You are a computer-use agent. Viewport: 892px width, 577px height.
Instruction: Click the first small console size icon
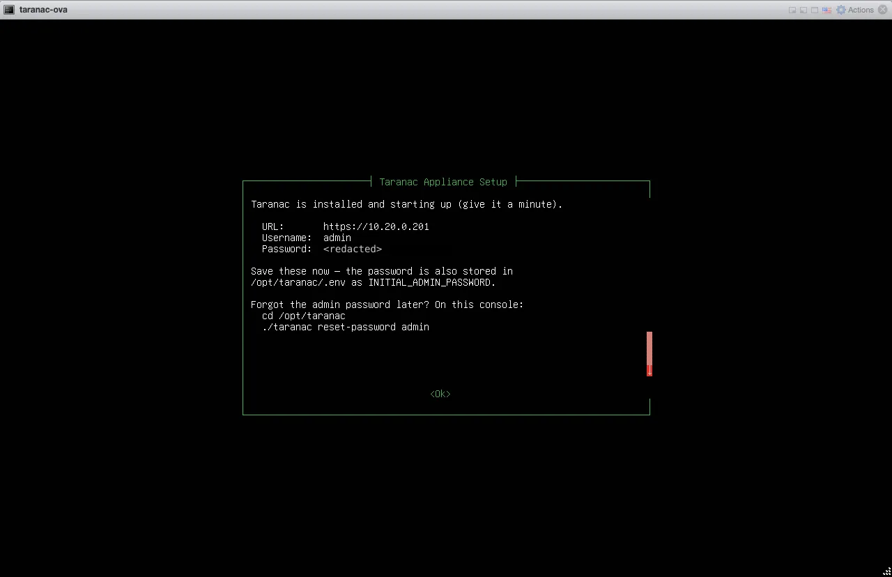(x=792, y=10)
